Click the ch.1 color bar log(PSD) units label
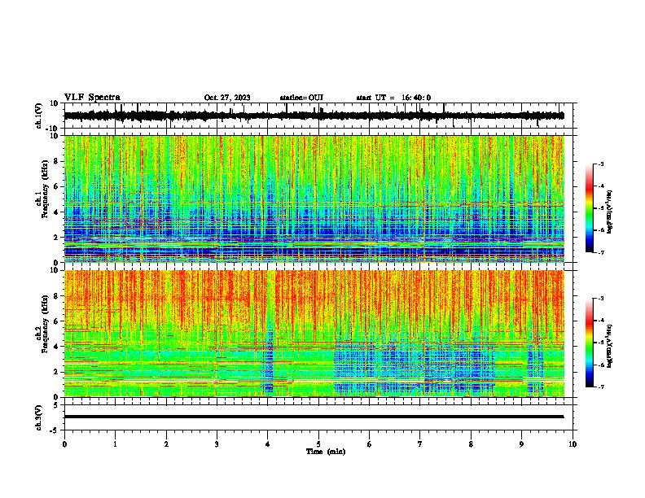This screenshot has height=498, width=645. (x=610, y=212)
